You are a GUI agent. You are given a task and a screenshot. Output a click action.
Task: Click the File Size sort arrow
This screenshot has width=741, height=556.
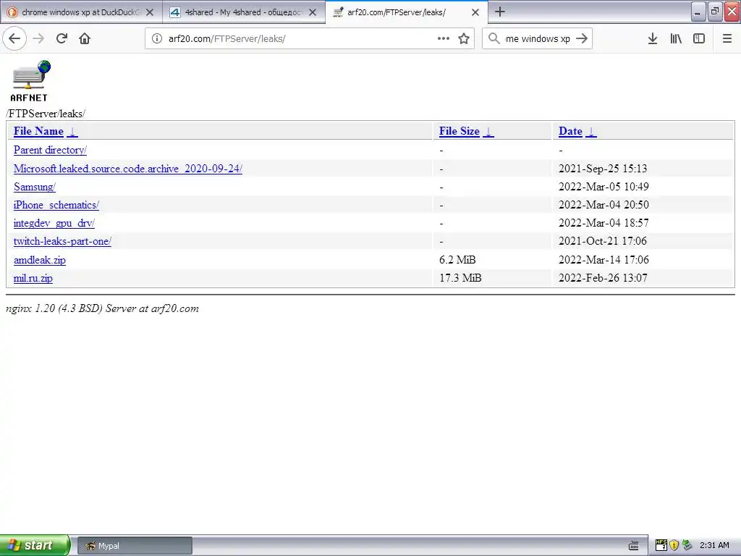[488, 132]
